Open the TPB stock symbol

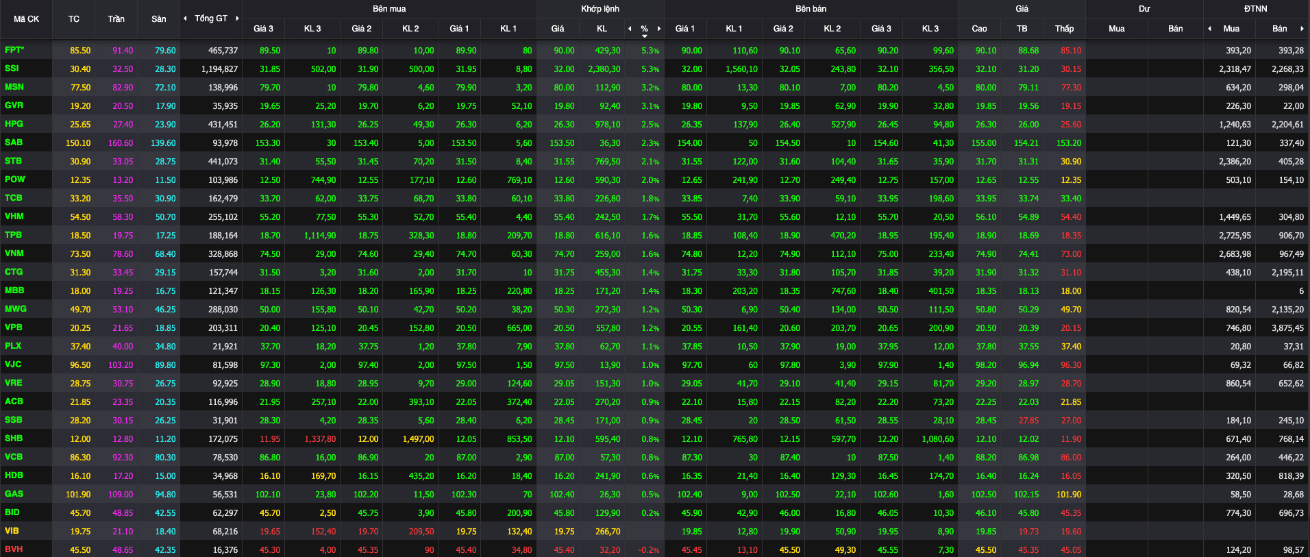[x=13, y=235]
